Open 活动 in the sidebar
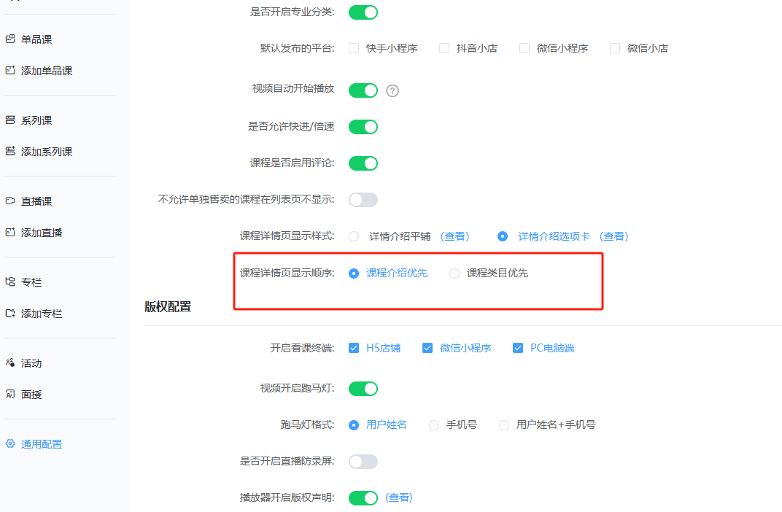 point(31,363)
